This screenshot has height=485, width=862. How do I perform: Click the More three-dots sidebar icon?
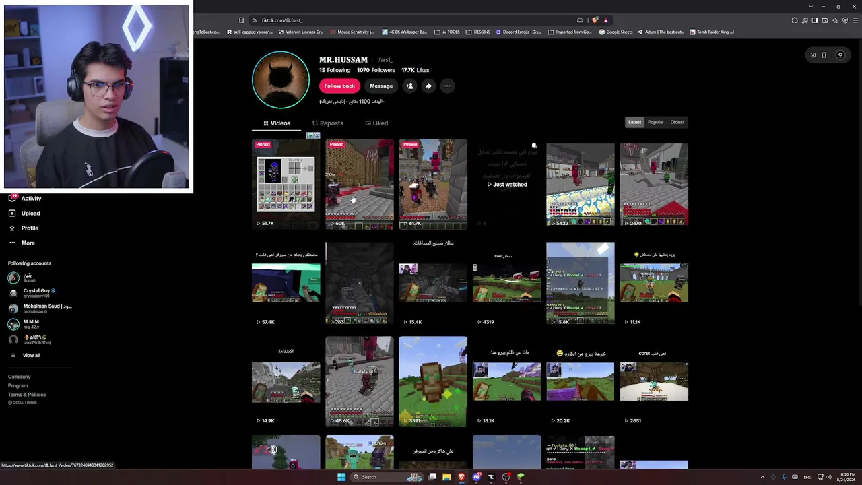click(12, 243)
